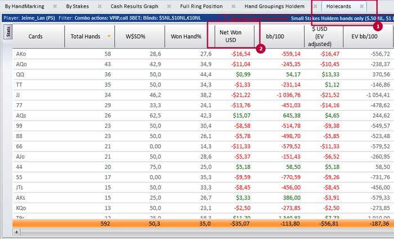The height and width of the screenshot is (239, 394).
Task: Select the 77 hole cards row
Action: 203,105
